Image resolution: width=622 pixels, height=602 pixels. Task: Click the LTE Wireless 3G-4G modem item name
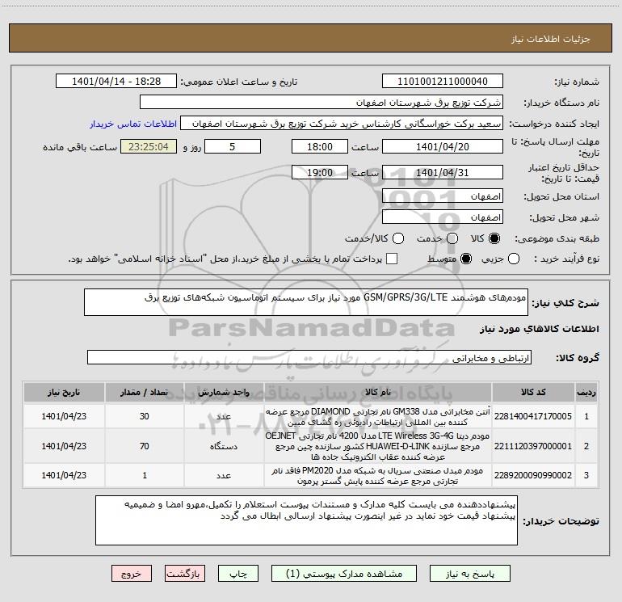pyautogui.click(x=378, y=446)
